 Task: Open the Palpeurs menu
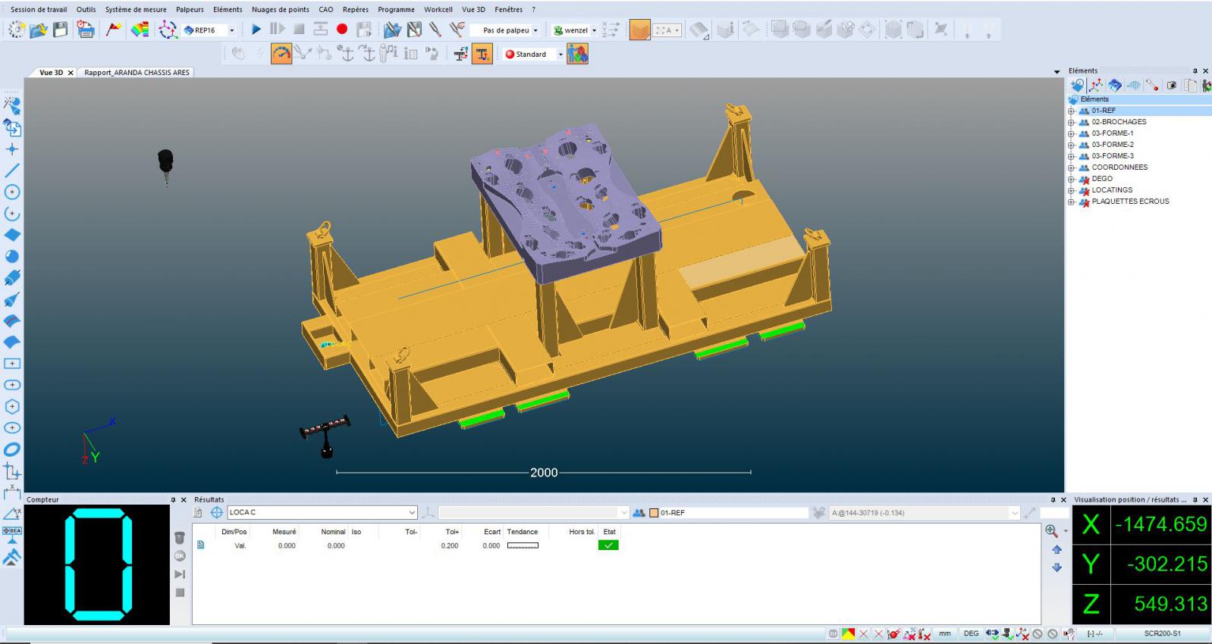(x=190, y=10)
